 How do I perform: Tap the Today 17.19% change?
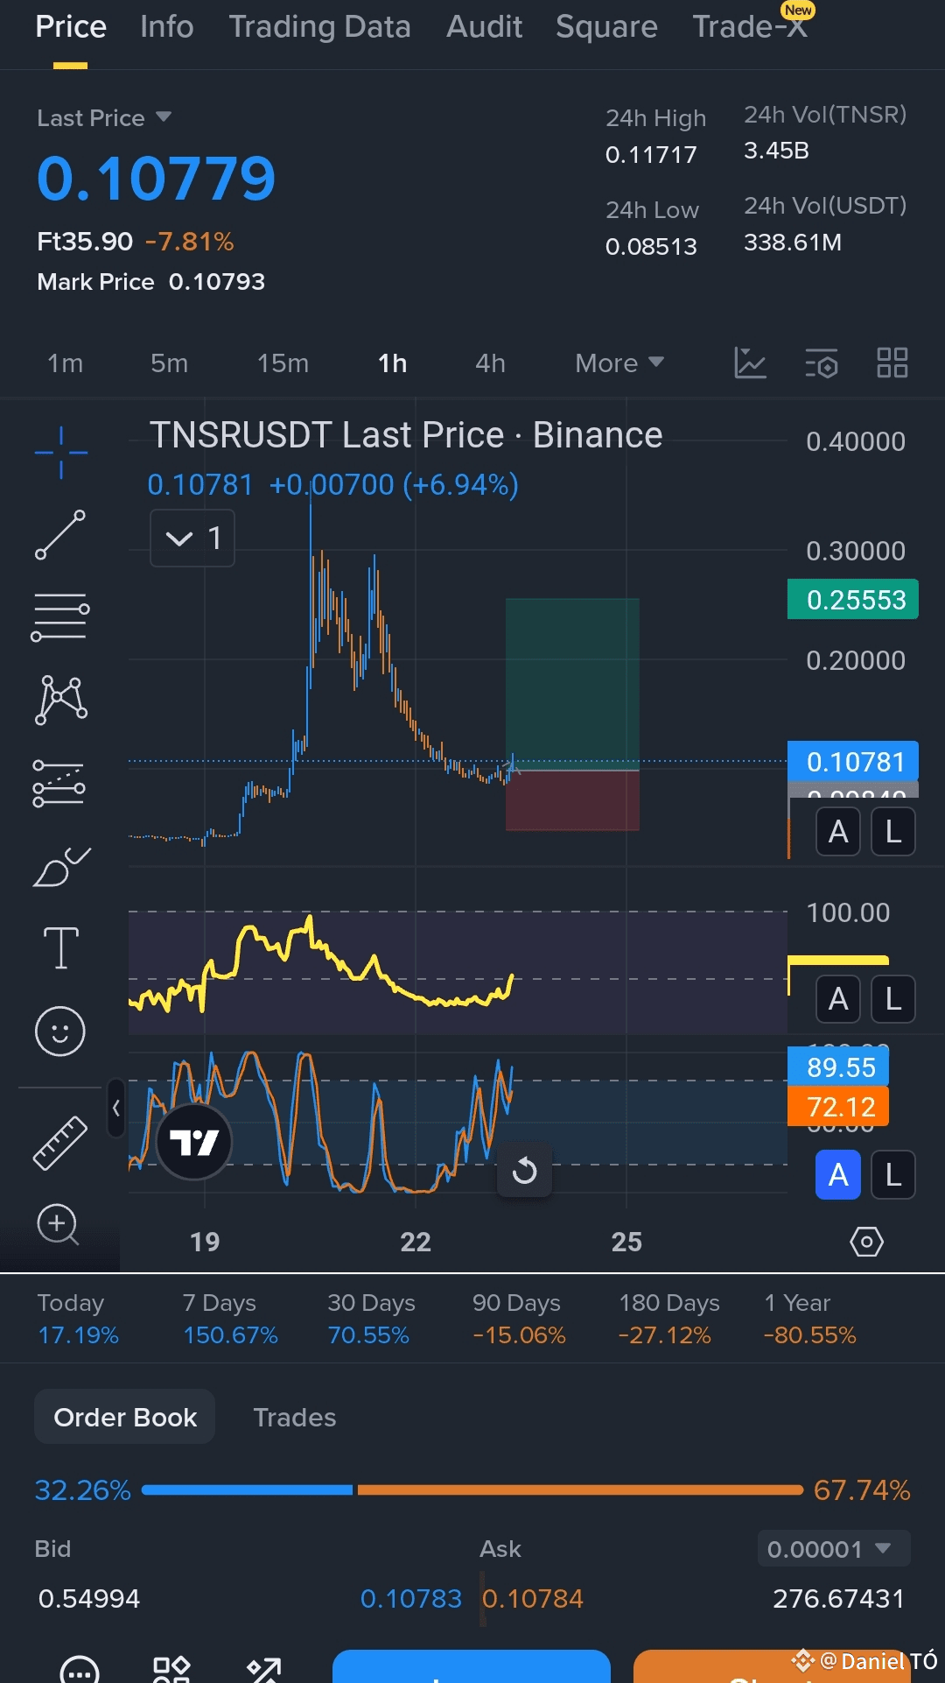click(x=78, y=1319)
